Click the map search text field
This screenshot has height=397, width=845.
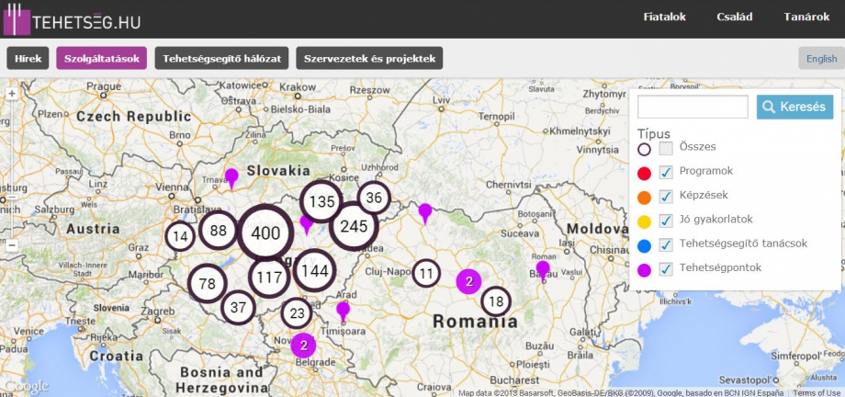pos(693,107)
